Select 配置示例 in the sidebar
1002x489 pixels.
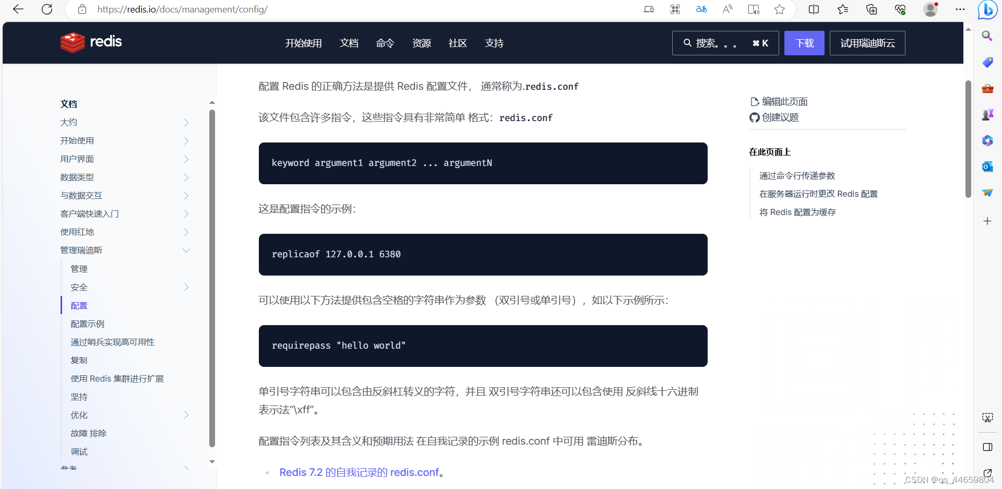pyautogui.click(x=88, y=324)
